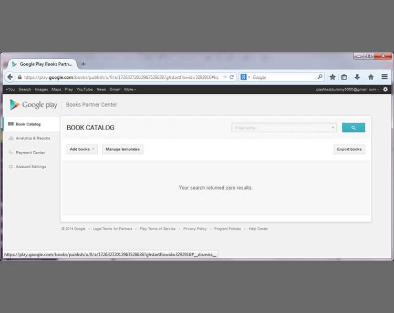
Task: Open Account Settings in the sidebar
Action: click(x=31, y=166)
